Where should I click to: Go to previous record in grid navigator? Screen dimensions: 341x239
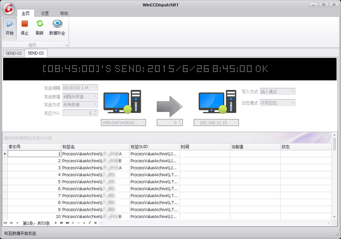pos(17,223)
